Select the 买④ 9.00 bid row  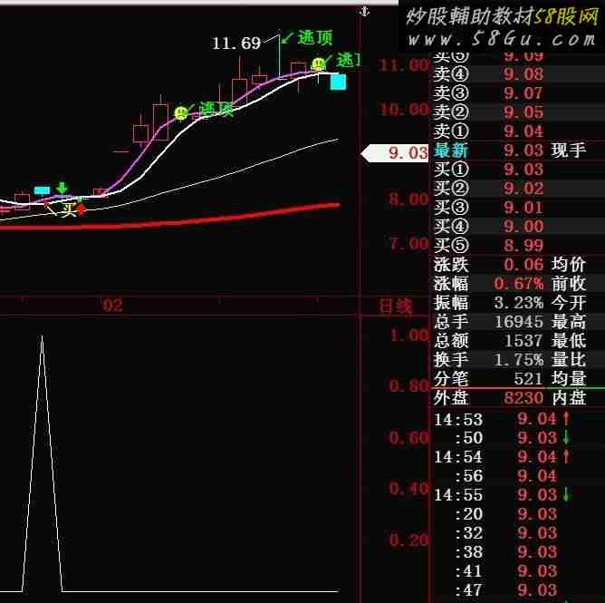pos(517,227)
